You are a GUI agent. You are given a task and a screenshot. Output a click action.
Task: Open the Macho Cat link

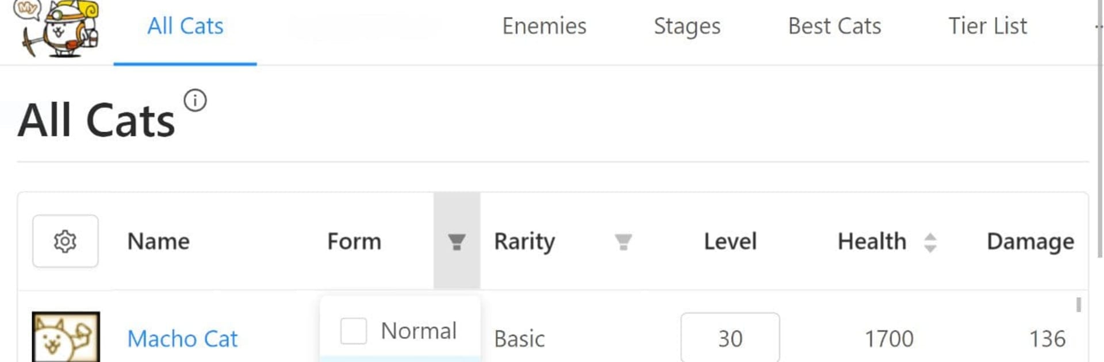click(x=182, y=339)
